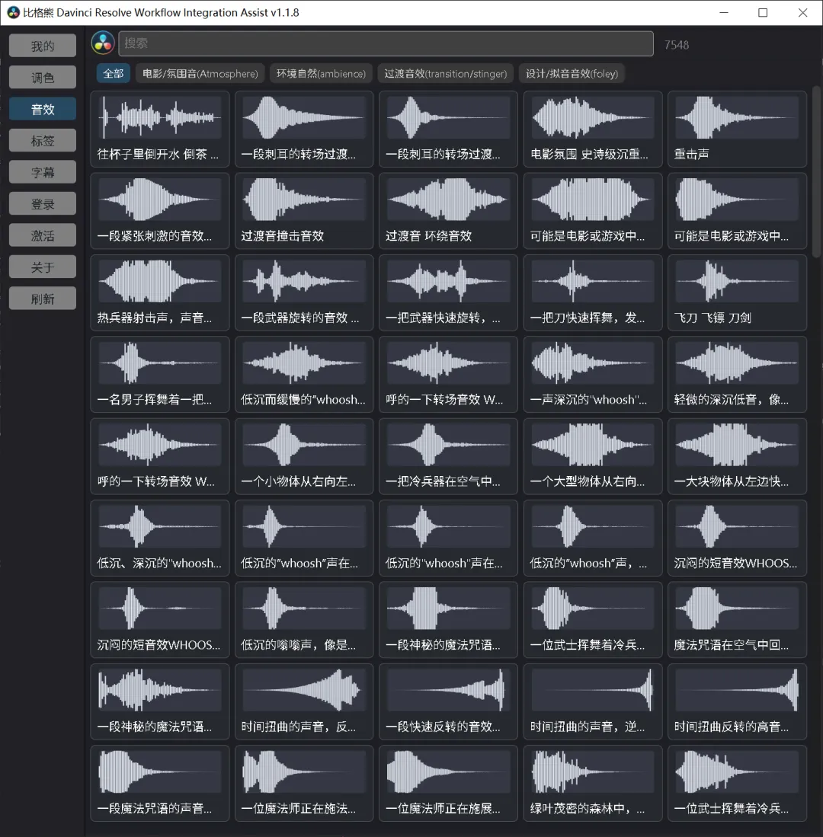
Task: Select the 过渡音效(transition/stinger) filter
Action: pyautogui.click(x=446, y=74)
